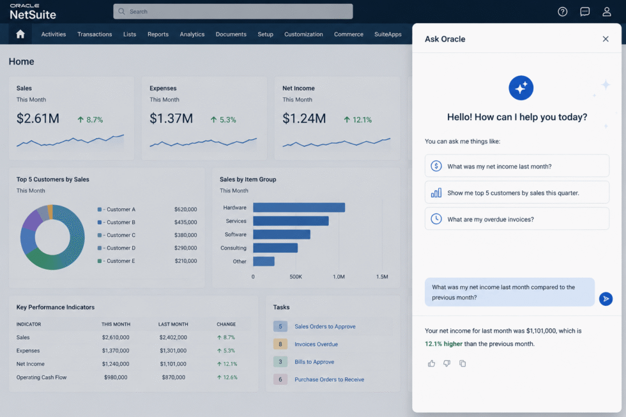Open Invoices Overdue link
This screenshot has width=626, height=417.
coord(316,344)
